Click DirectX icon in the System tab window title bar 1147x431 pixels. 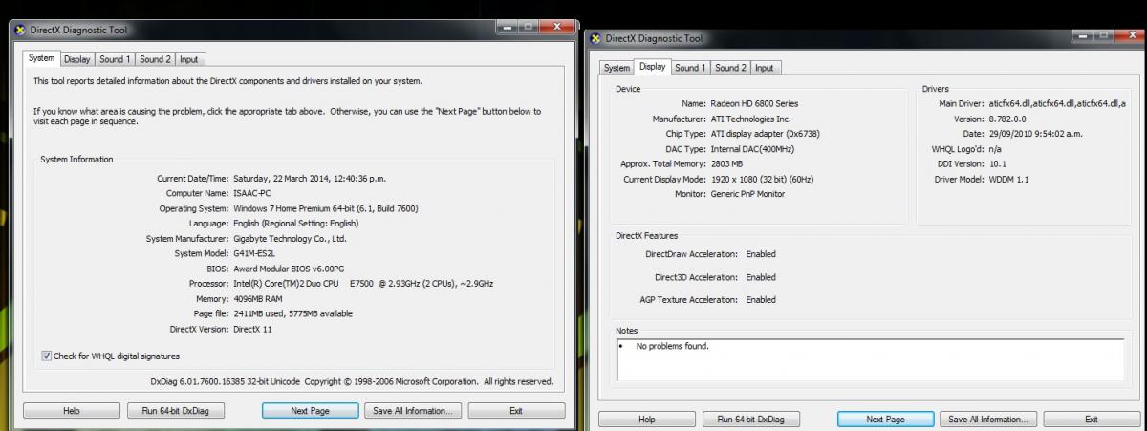20,30
